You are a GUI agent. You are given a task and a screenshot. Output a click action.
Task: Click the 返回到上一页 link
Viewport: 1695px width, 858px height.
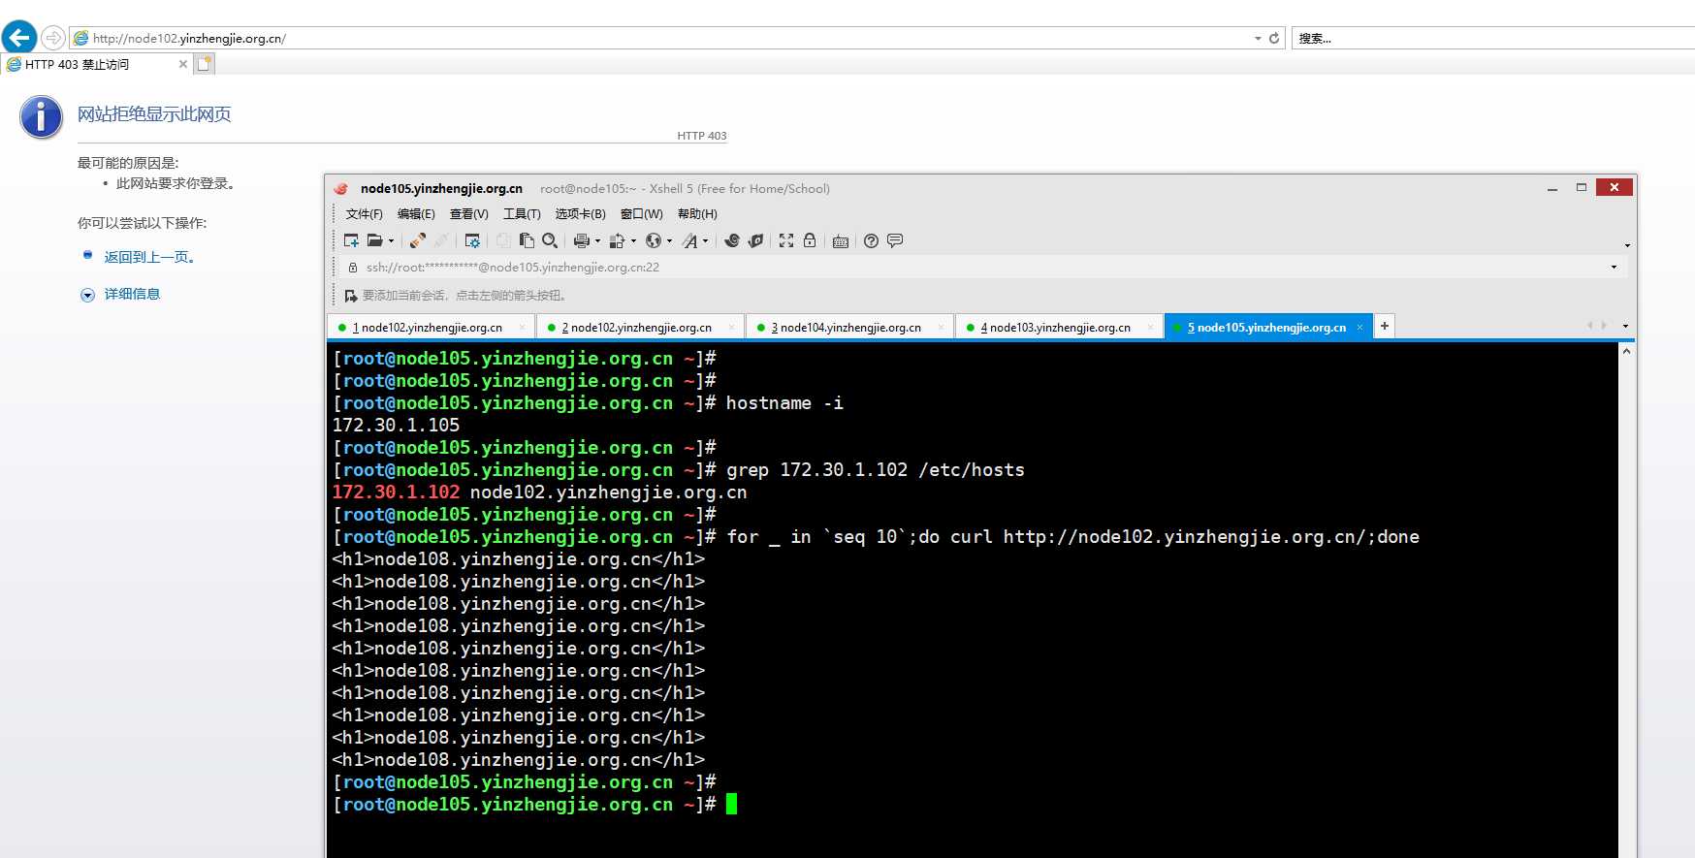coord(149,257)
